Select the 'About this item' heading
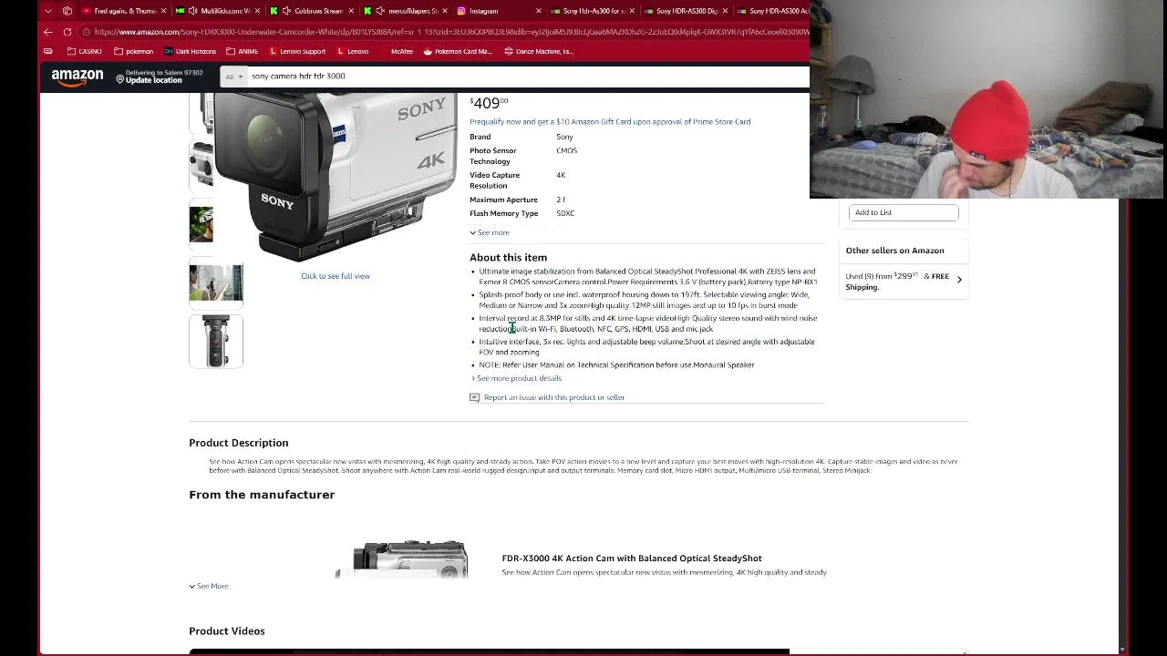 pyautogui.click(x=508, y=258)
